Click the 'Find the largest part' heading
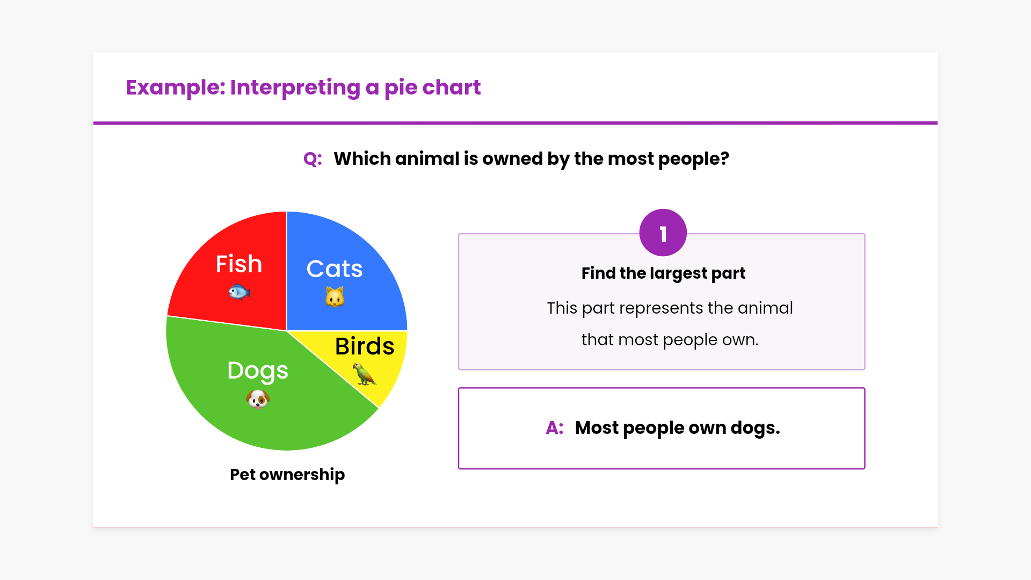The image size is (1031, 580). click(663, 273)
